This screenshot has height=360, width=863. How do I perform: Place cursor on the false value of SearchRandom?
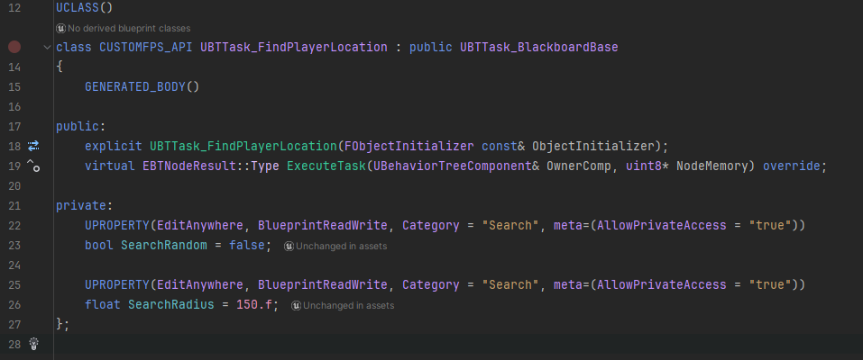245,245
